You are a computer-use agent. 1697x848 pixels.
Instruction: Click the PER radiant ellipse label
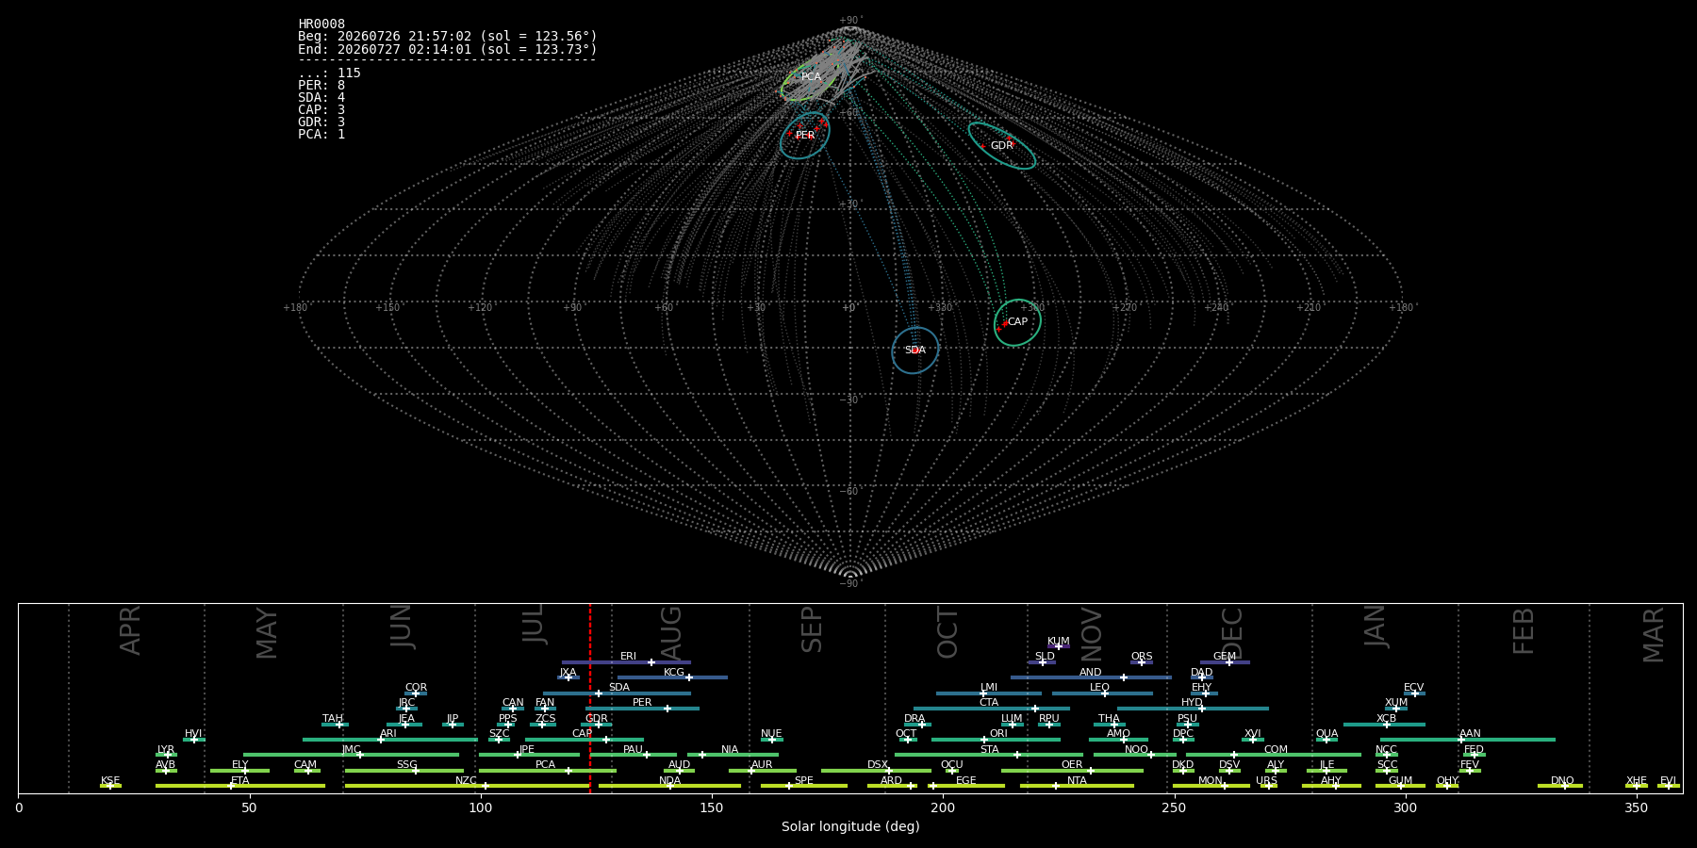pos(805,136)
